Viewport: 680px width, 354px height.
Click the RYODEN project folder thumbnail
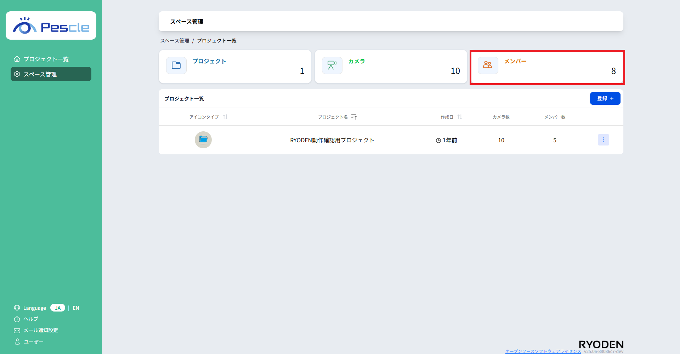[x=203, y=140]
